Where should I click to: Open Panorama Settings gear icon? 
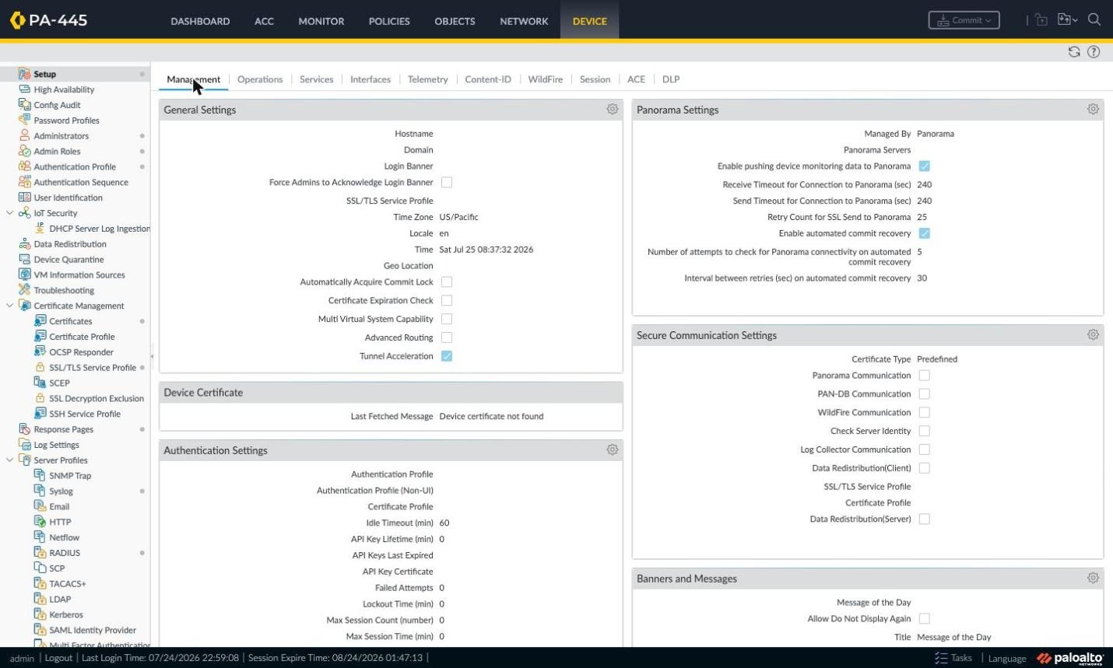pyautogui.click(x=1093, y=110)
